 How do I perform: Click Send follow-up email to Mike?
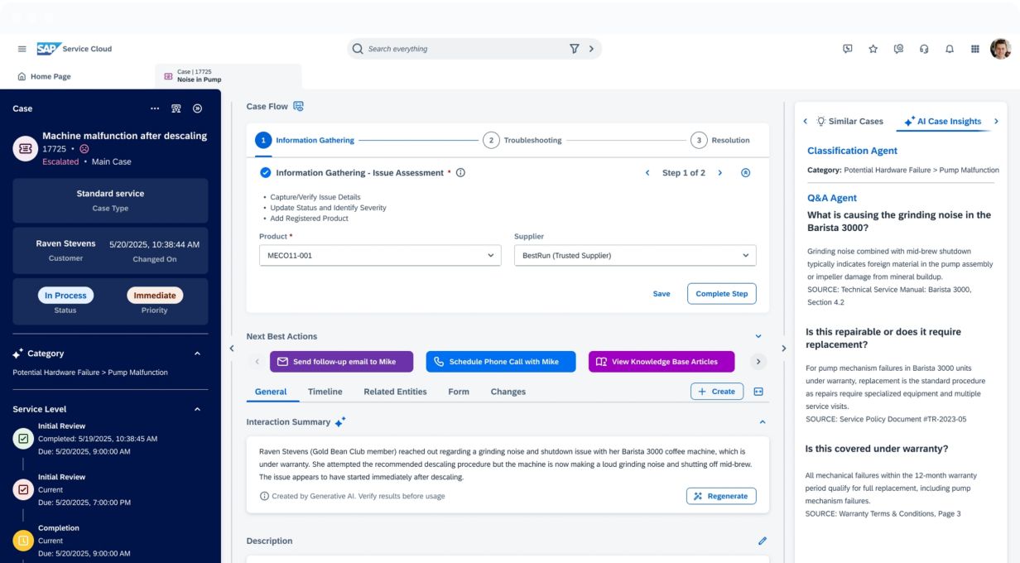pyautogui.click(x=341, y=362)
